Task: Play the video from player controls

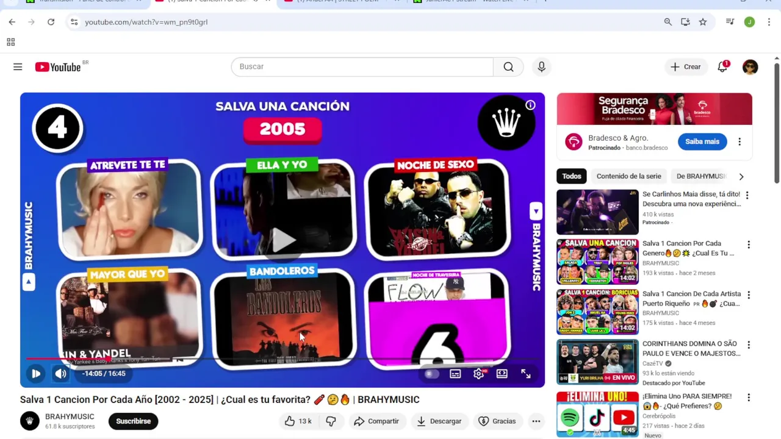Action: (36, 374)
